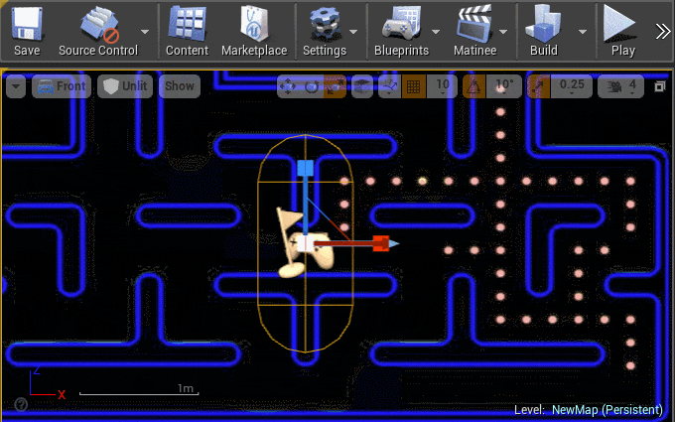Click the Settings gear icon

click(325, 24)
